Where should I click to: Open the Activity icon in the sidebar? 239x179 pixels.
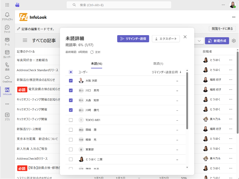coord(7,16)
